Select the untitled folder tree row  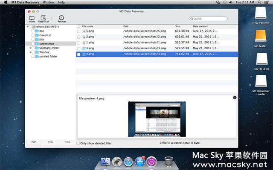pos(50,57)
